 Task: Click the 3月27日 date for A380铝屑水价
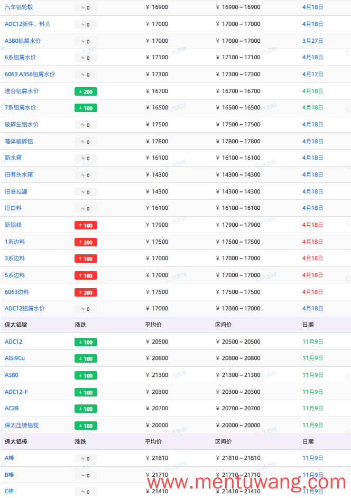coord(312,41)
